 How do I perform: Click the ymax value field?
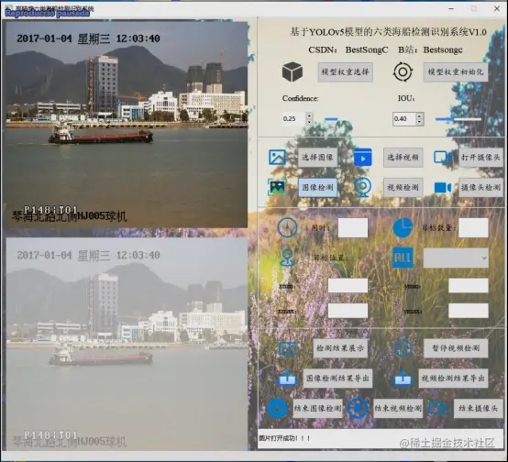click(x=469, y=311)
